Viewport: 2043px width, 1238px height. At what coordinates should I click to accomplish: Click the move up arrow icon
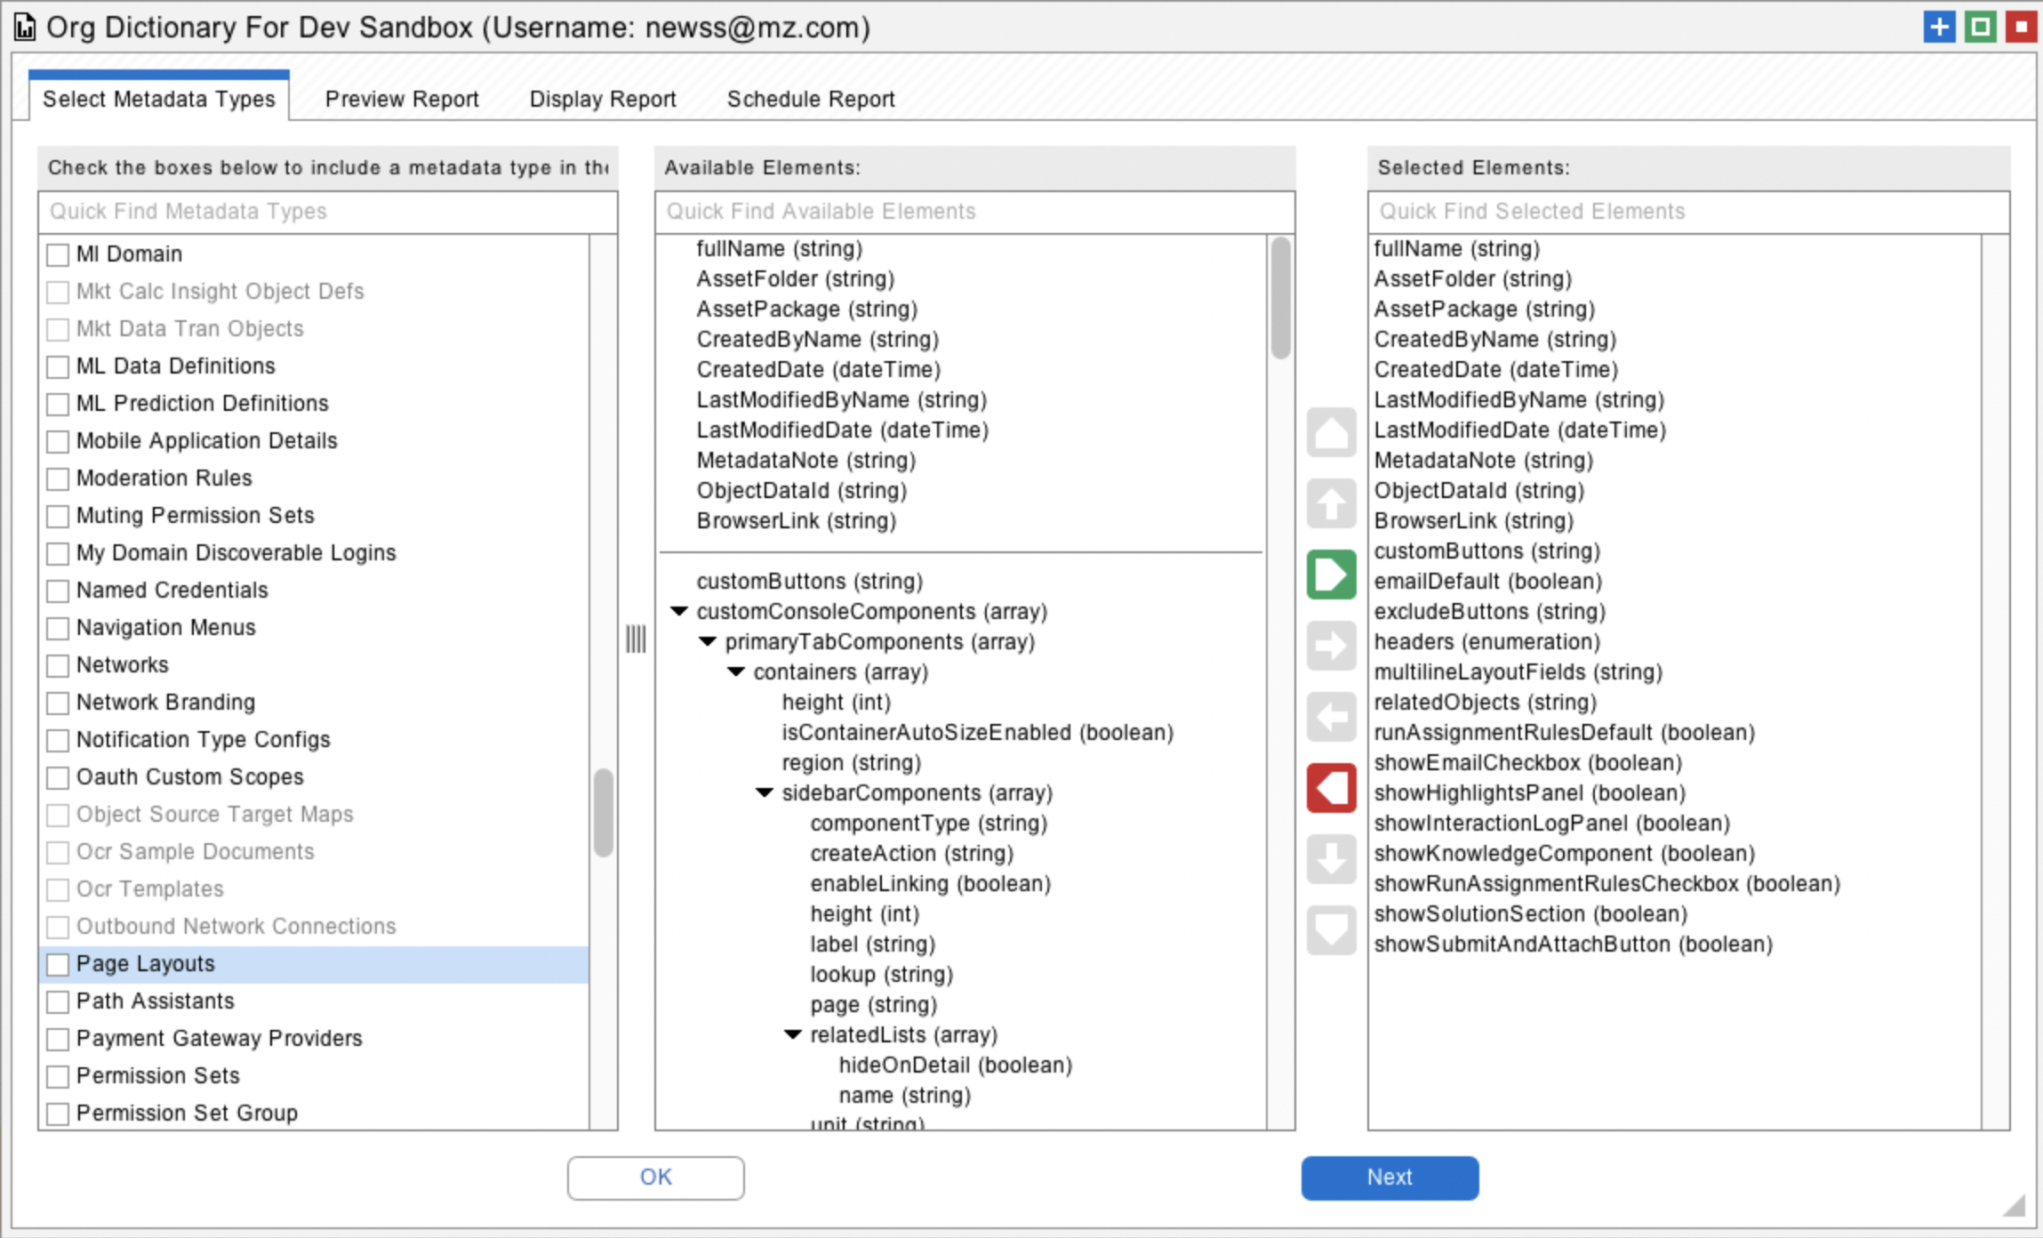pos(1331,504)
